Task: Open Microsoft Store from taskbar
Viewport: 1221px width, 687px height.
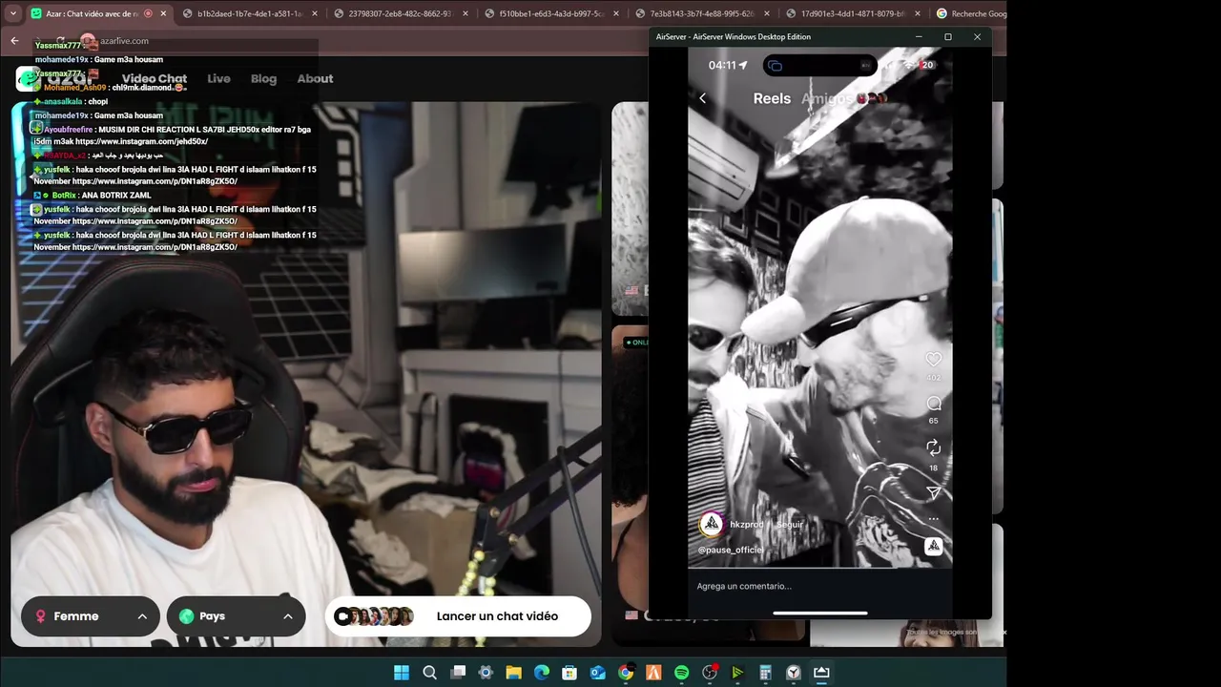Action: click(569, 673)
